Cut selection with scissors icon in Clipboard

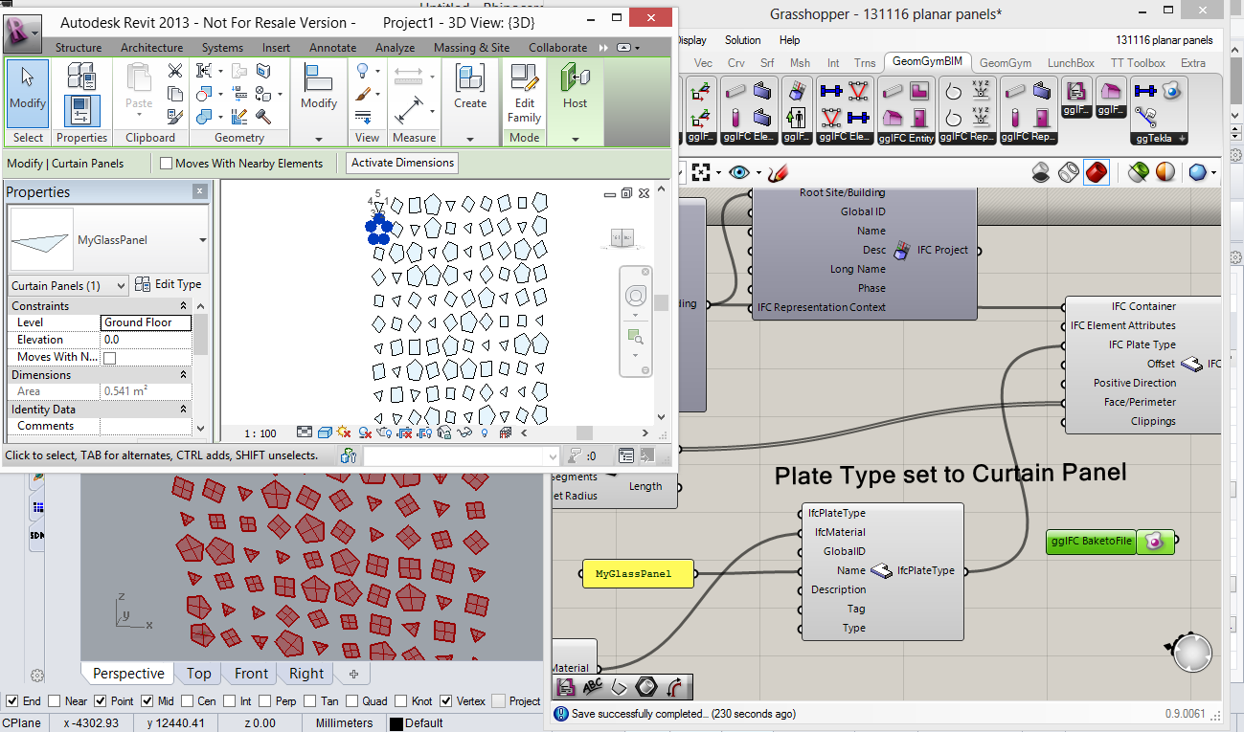point(175,71)
